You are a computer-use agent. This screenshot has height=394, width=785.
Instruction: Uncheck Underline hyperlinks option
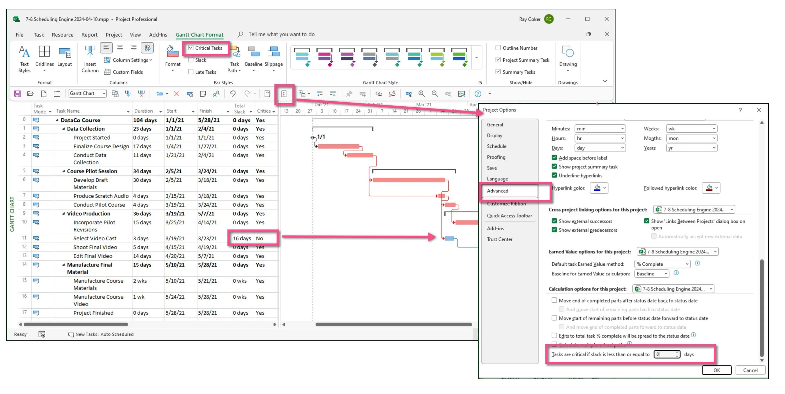pos(554,175)
